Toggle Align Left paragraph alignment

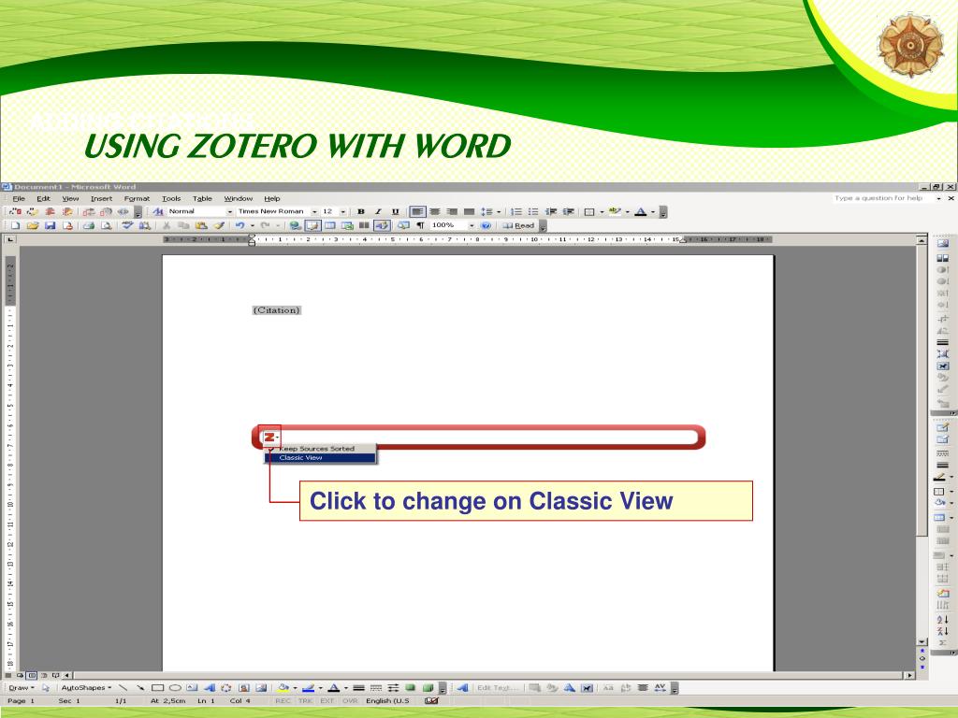(417, 212)
